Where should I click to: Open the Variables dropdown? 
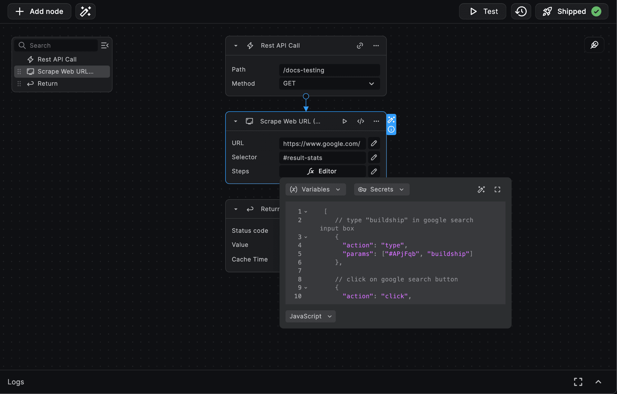point(315,190)
